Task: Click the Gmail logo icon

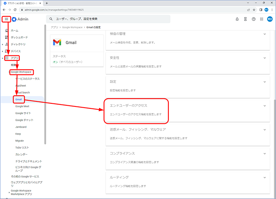Action: pyautogui.click(x=57, y=43)
